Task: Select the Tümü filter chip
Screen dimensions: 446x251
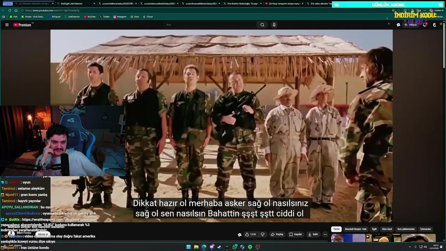Action: click(336, 229)
